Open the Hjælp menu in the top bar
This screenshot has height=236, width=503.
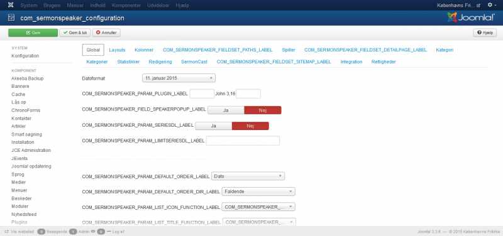182,6
